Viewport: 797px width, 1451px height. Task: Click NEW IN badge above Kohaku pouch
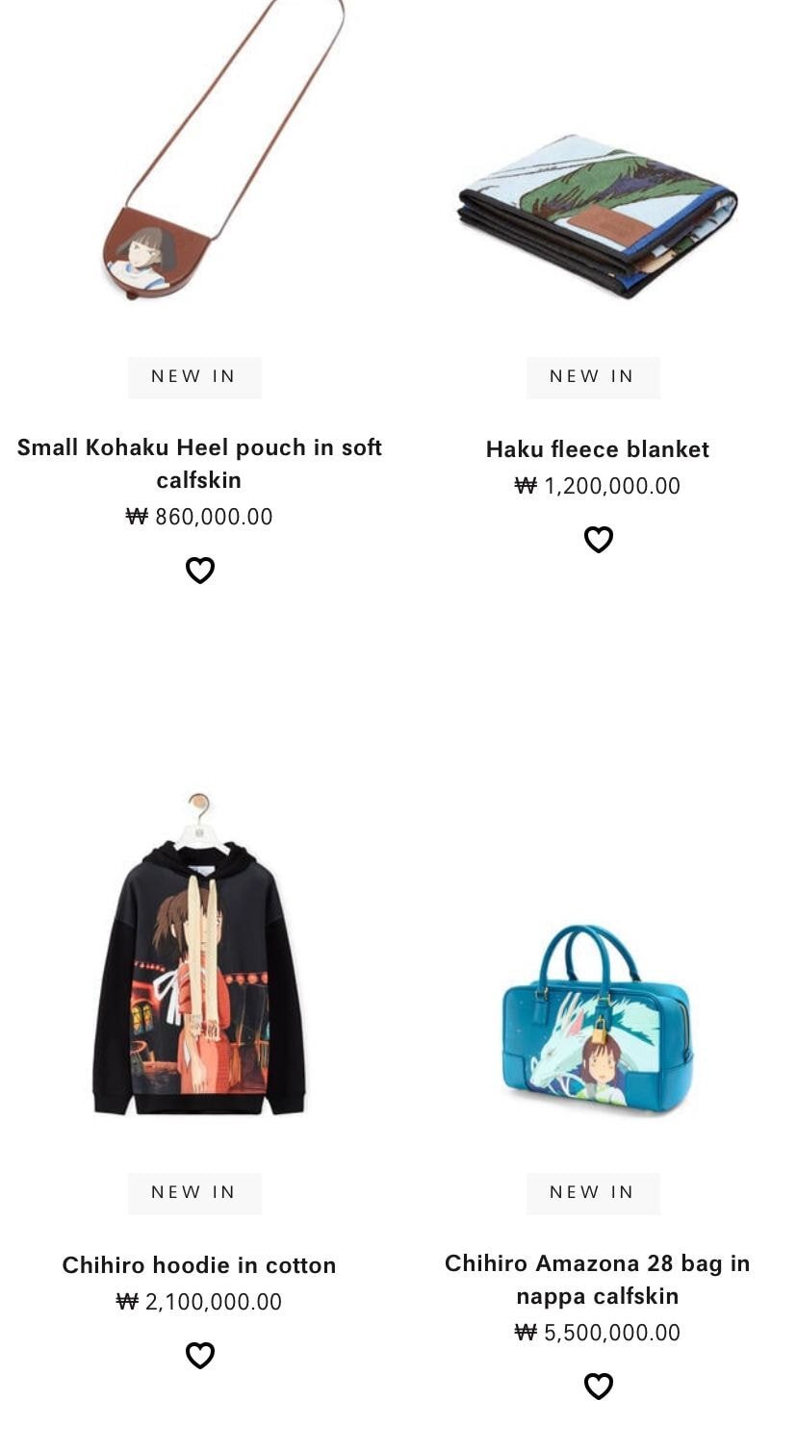pyautogui.click(x=194, y=377)
